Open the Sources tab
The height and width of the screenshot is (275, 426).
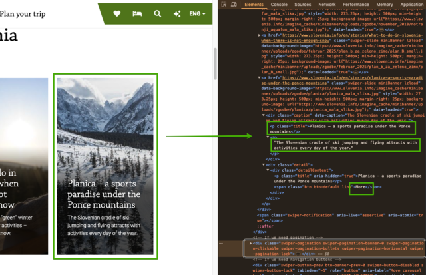pos(304,5)
